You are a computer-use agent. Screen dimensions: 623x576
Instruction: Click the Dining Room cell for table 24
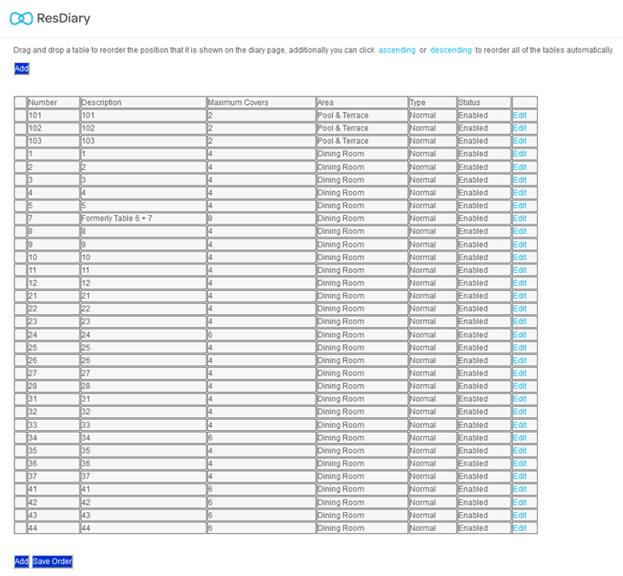(362, 335)
